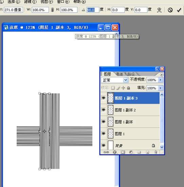
Task: Cancel the transform with the circle-slash icon
Action: (170, 10)
